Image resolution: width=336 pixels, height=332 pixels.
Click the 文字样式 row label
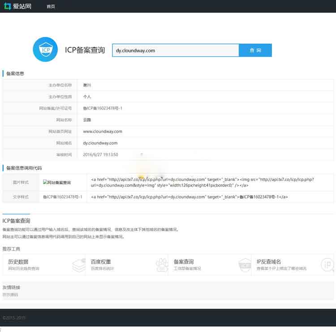tap(21, 197)
